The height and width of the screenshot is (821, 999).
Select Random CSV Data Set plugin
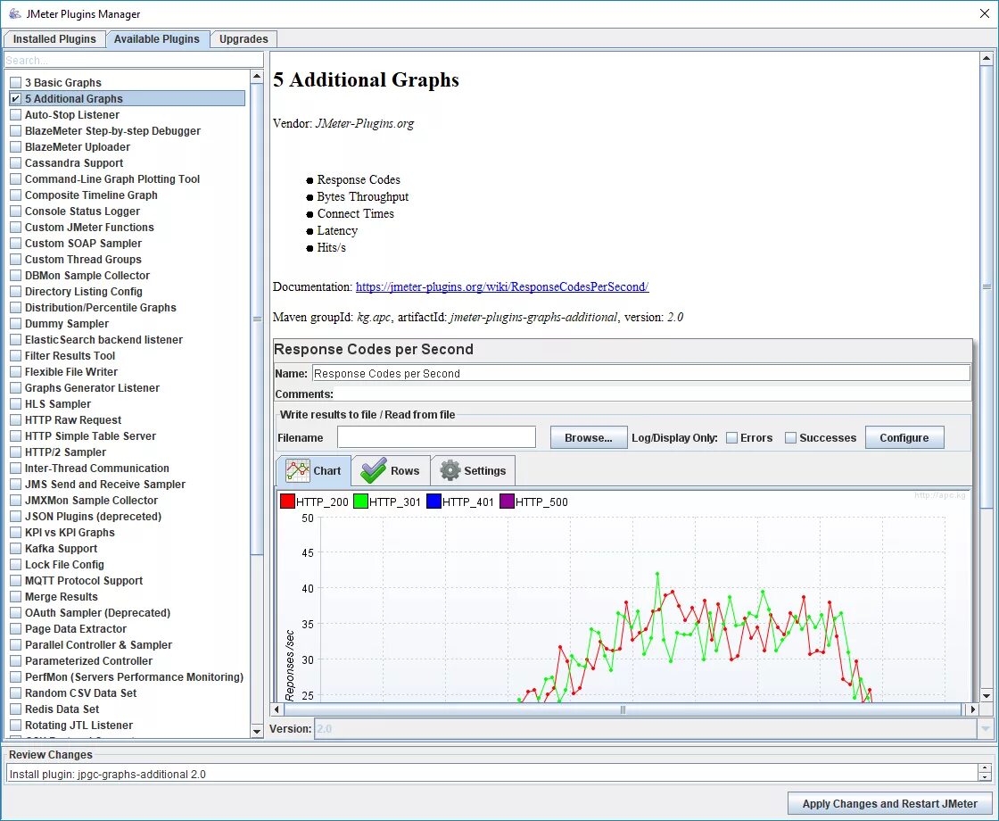pyautogui.click(x=81, y=692)
